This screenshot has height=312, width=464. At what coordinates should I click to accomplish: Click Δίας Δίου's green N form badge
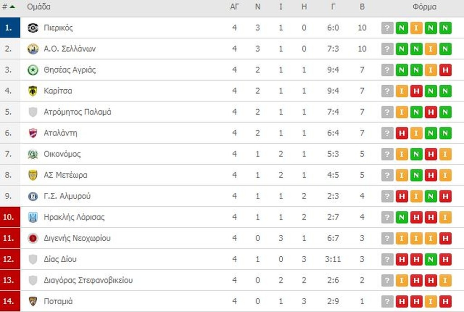pyautogui.click(x=430, y=259)
